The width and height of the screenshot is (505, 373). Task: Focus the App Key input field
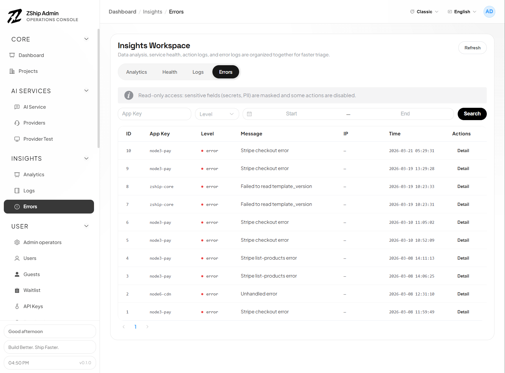tap(155, 114)
